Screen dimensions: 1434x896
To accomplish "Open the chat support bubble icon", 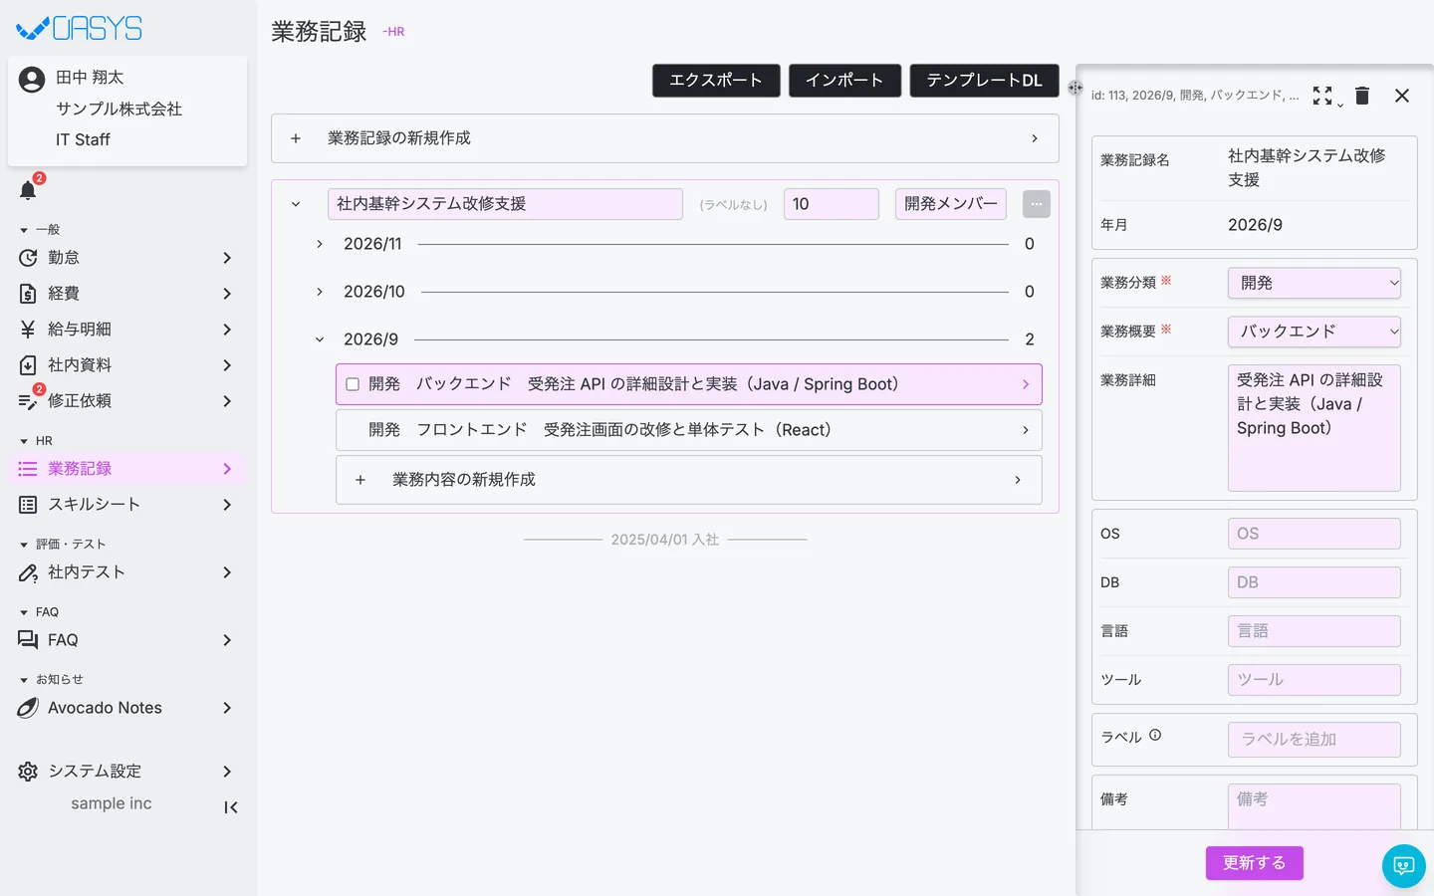I will pyautogui.click(x=1404, y=866).
